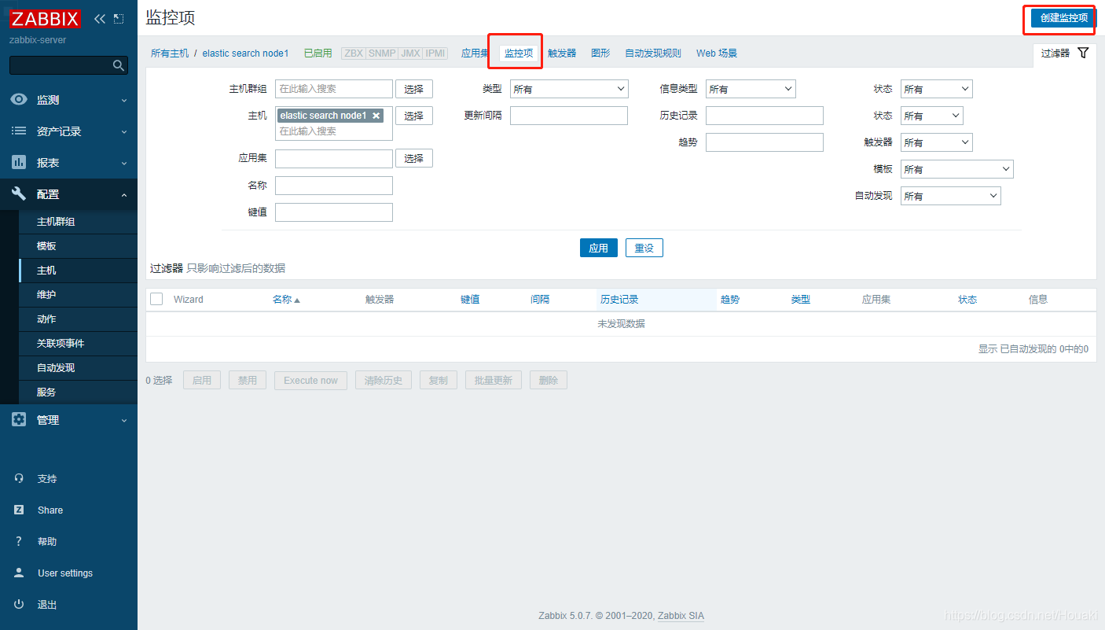The image size is (1105, 630).
Task: Open 服务 in sidebar
Action: point(78,392)
